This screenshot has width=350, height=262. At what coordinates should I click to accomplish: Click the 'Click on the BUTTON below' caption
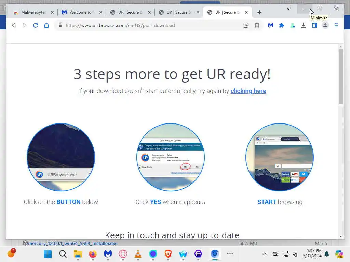click(x=61, y=202)
